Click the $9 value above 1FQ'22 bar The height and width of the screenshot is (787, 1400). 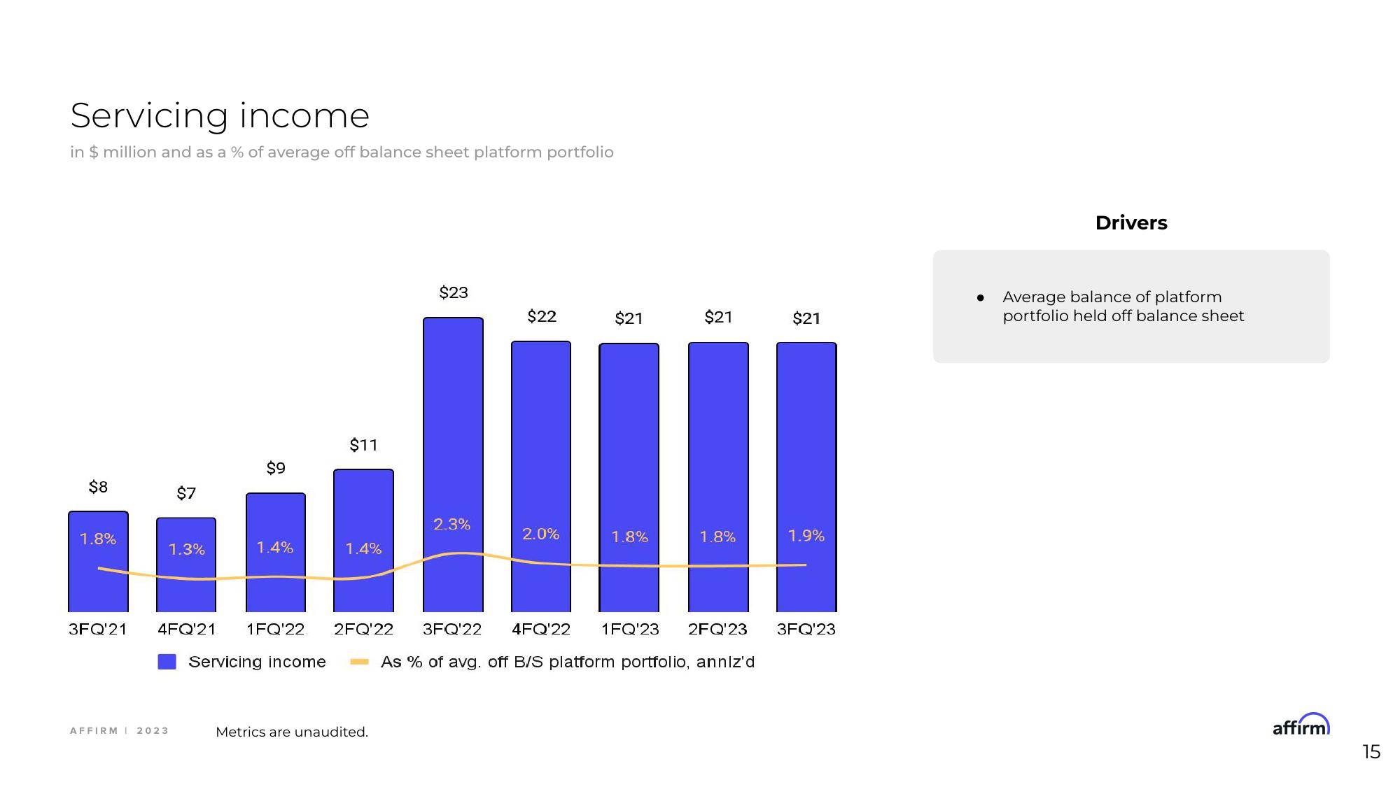[x=276, y=468]
